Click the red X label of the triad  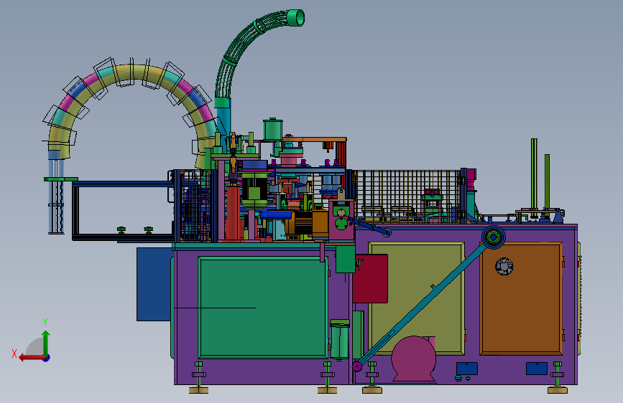coord(14,354)
